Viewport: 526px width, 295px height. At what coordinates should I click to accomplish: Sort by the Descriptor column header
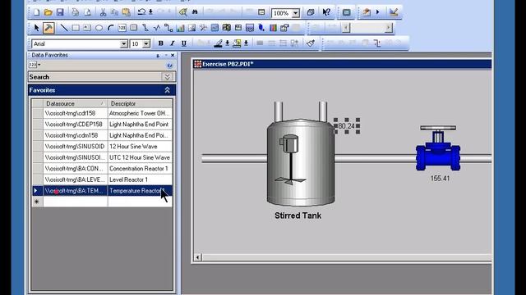click(140, 104)
